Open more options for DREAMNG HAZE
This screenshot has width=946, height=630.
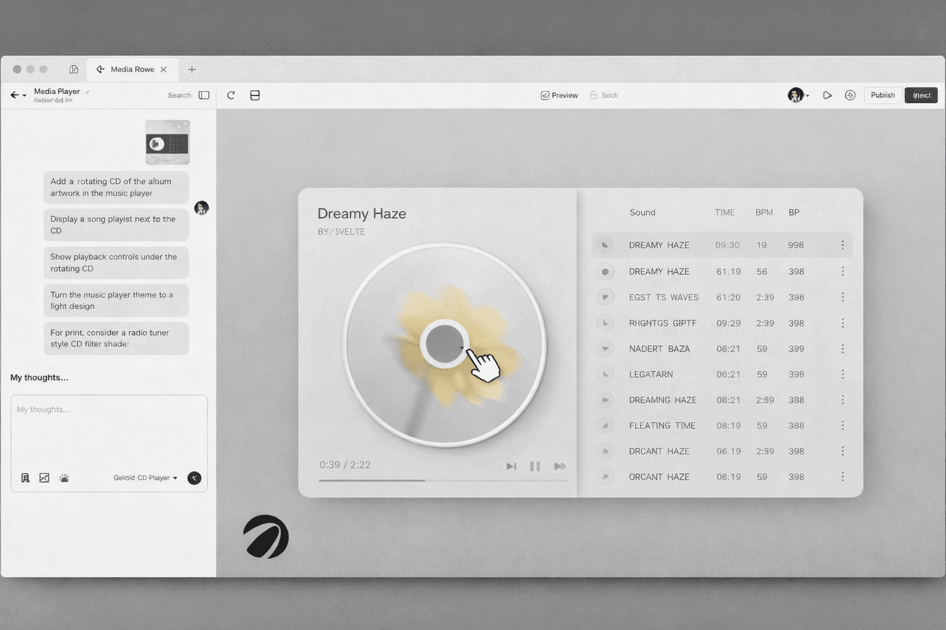(843, 400)
